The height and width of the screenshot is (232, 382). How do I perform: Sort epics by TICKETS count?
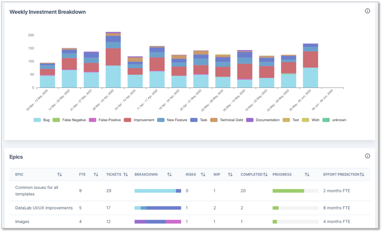click(x=126, y=174)
